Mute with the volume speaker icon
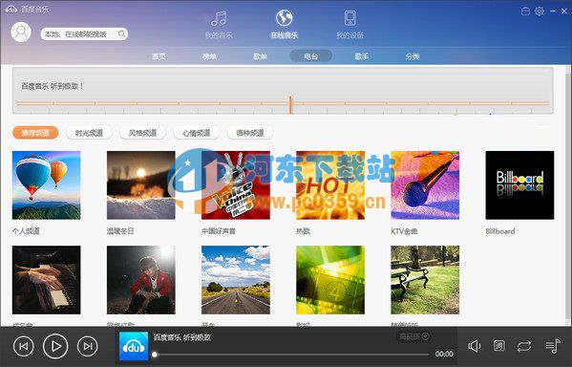The image size is (572, 367). point(475,346)
